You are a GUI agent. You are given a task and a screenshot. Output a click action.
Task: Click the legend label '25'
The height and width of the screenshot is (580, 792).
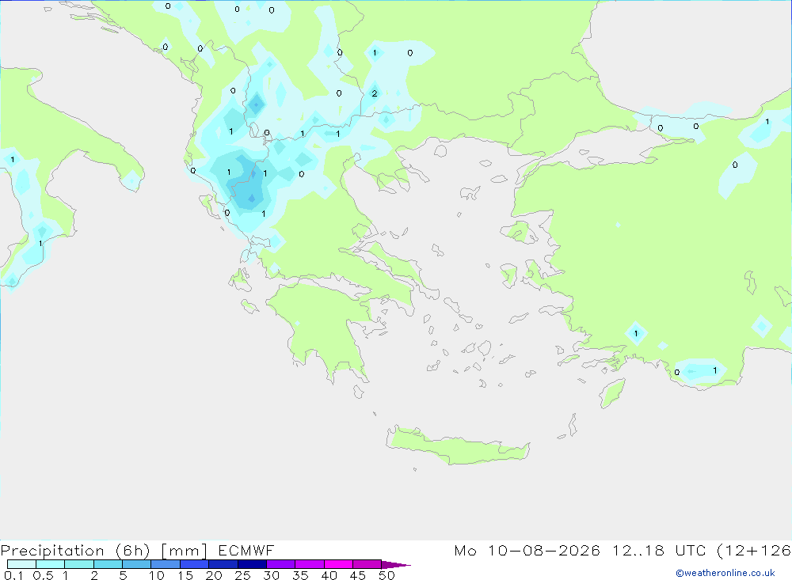(242, 575)
